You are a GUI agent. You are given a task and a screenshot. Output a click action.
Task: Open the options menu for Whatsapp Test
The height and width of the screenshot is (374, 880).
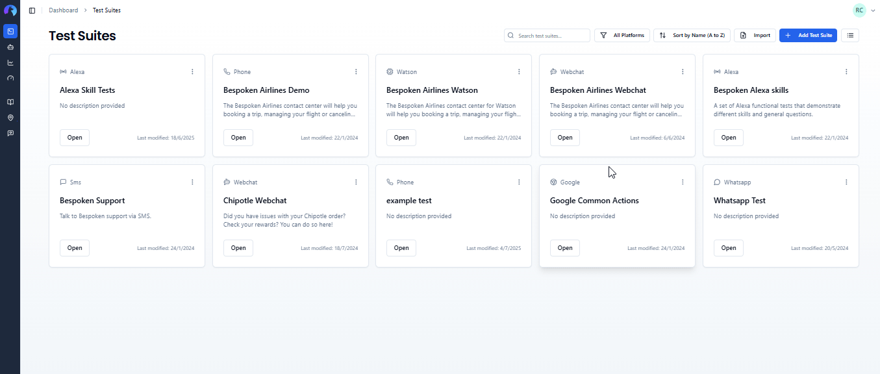coord(846,182)
